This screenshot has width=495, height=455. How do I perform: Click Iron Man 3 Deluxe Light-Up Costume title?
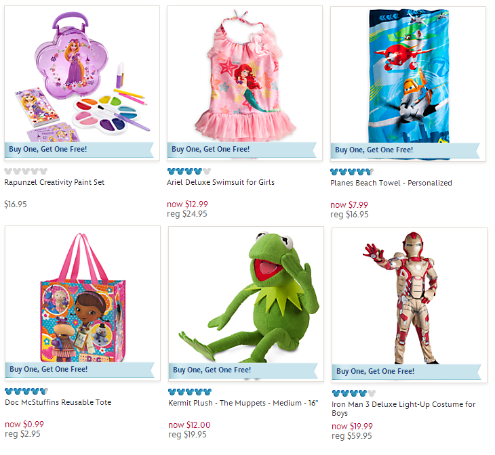click(x=403, y=409)
